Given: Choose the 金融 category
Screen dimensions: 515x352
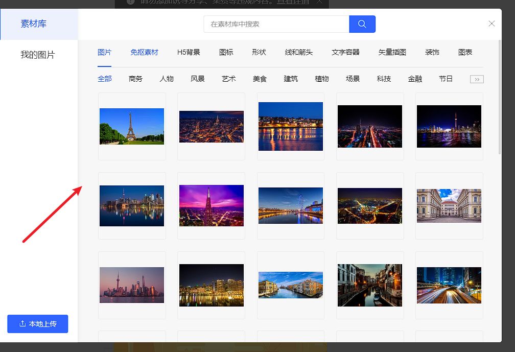Looking at the screenshot, I should click(x=415, y=79).
